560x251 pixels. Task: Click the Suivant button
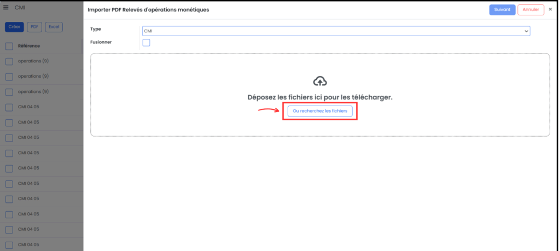click(x=502, y=10)
